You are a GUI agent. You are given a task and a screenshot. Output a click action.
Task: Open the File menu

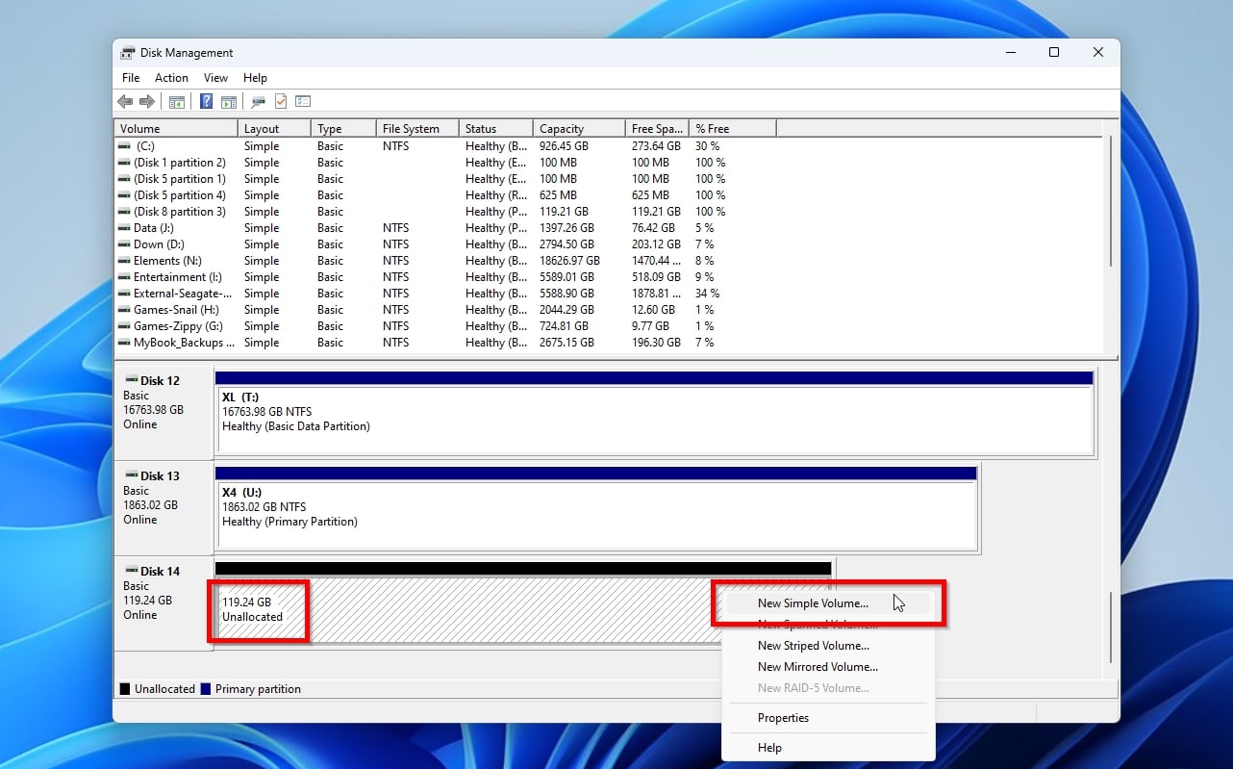click(131, 78)
